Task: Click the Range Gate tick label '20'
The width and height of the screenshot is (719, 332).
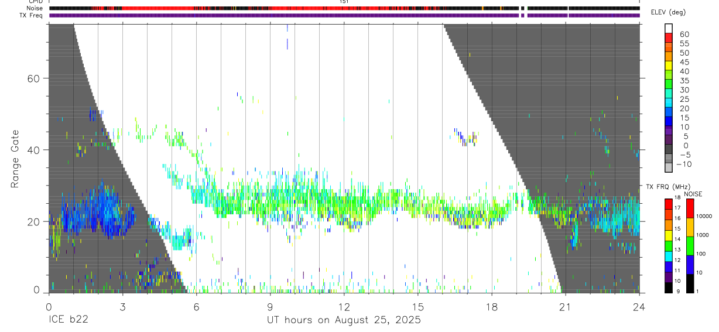Action: [34, 222]
